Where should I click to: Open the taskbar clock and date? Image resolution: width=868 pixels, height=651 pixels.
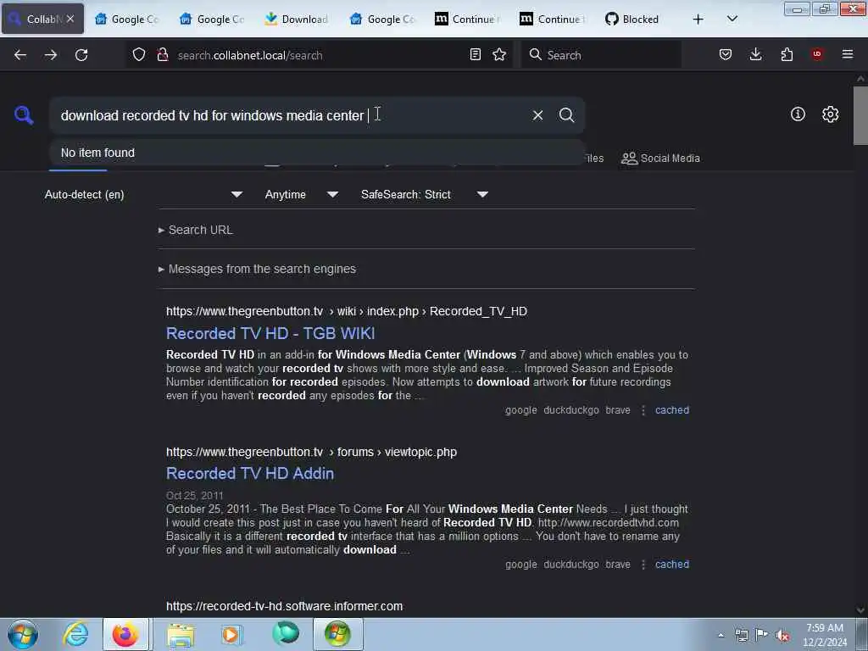(825, 635)
